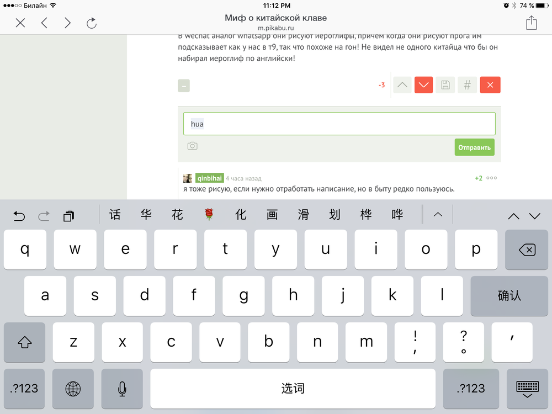
Task: Reload the page with refresh icon
Action: click(x=92, y=23)
